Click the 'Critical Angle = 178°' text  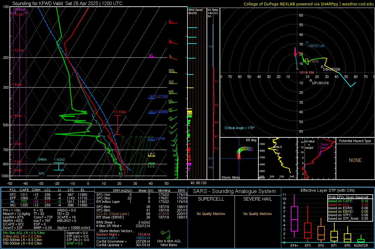click(x=240, y=128)
